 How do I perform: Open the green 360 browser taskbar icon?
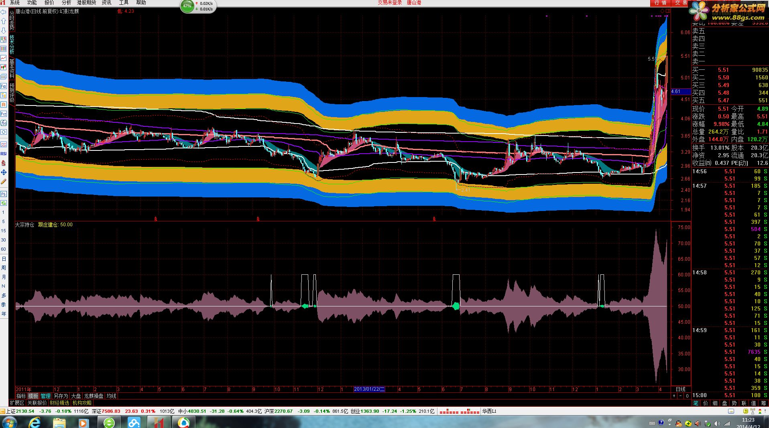tap(109, 422)
